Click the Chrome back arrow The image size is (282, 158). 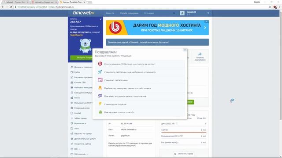pyautogui.click(x=3, y=7)
